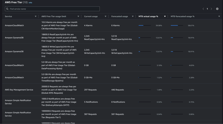Click the 4.65% forecasted usage value
Screen dimensions: 223x124
pyautogui.click(x=191, y=65)
